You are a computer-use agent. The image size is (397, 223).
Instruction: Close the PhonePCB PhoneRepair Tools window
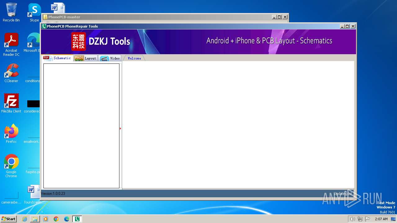(x=353, y=26)
